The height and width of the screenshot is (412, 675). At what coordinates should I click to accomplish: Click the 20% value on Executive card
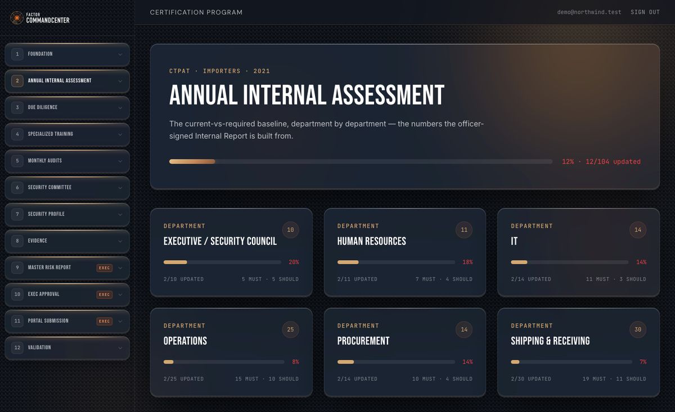tap(294, 262)
